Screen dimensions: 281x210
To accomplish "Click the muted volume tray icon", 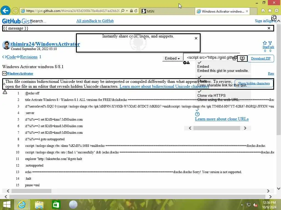I will (x=255, y=205).
